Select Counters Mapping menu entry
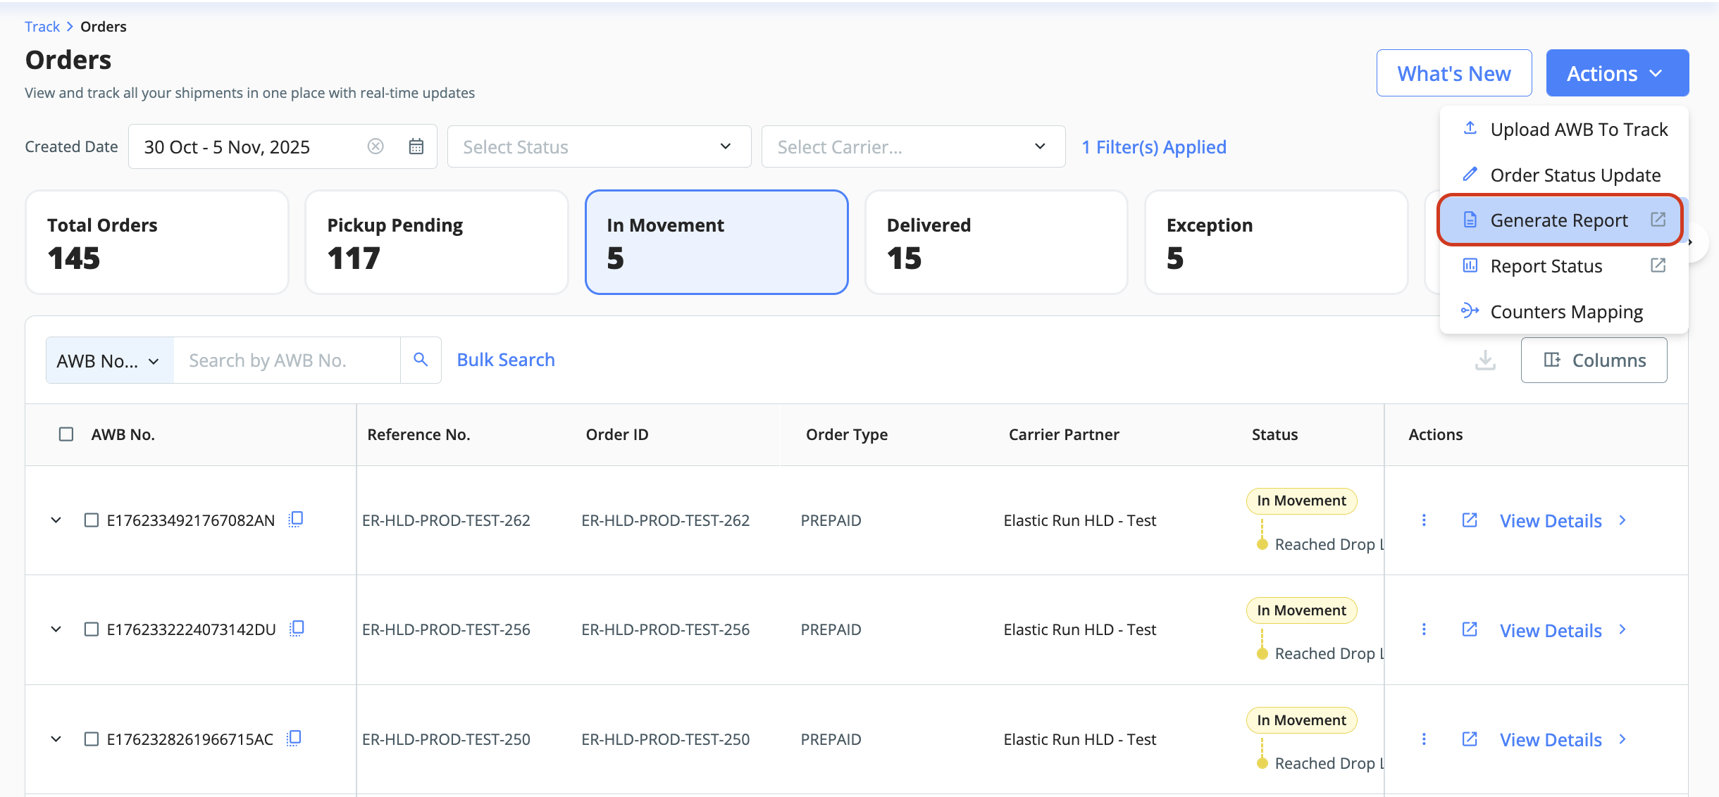 pyautogui.click(x=1566, y=311)
